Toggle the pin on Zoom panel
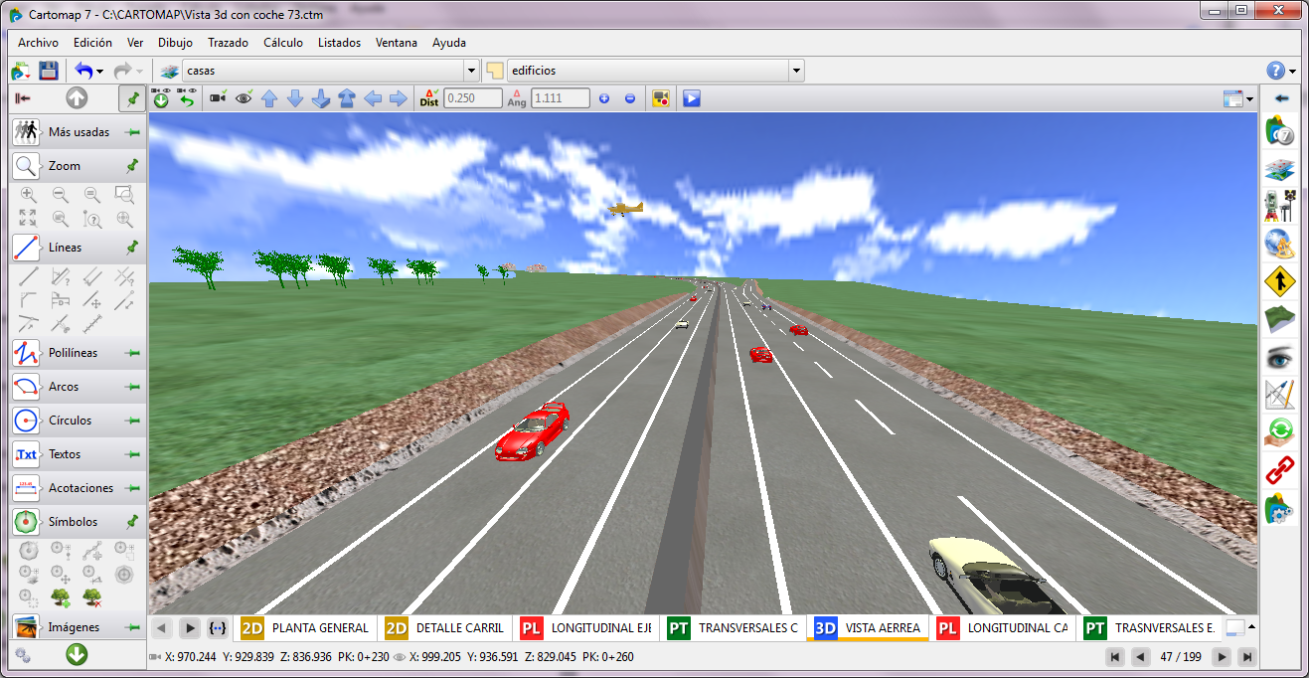This screenshot has height=678, width=1309. 131,166
